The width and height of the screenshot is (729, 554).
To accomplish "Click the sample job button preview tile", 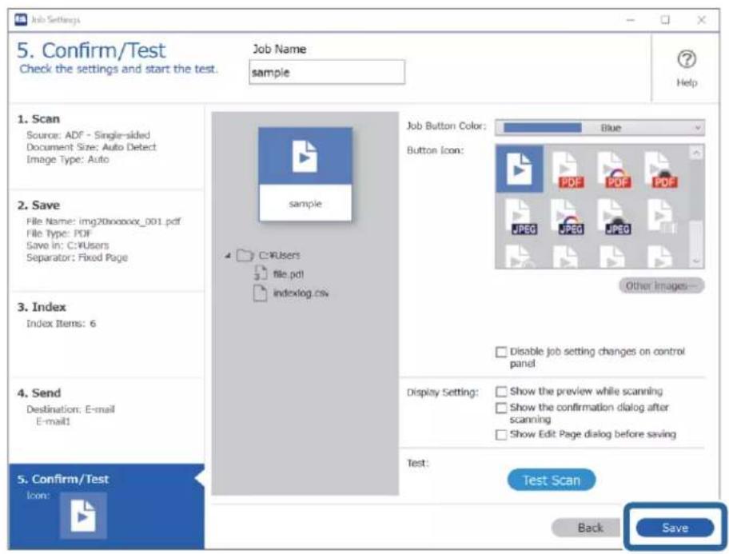I will coord(305,174).
